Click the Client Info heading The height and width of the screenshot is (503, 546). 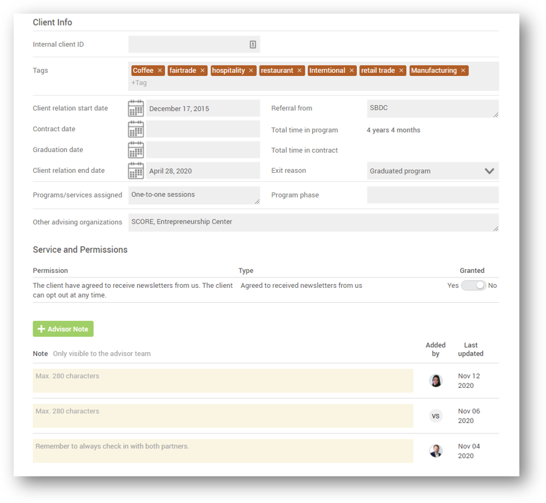click(x=53, y=22)
